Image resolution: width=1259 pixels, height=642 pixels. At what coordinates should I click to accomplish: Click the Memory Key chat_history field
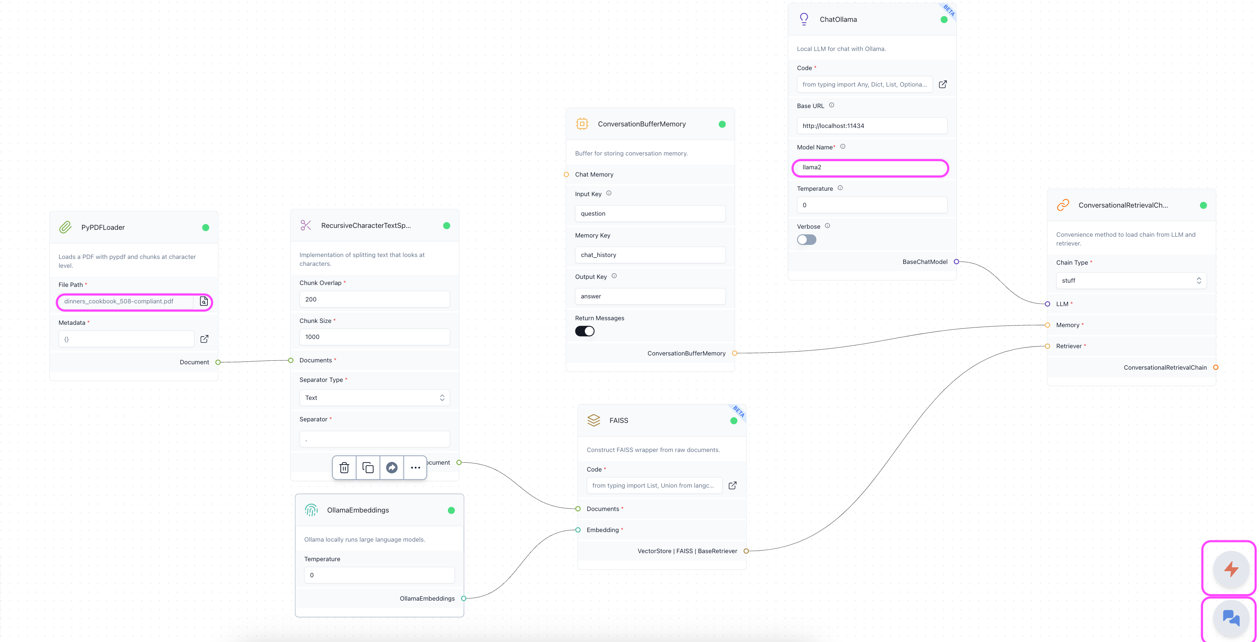[649, 255]
